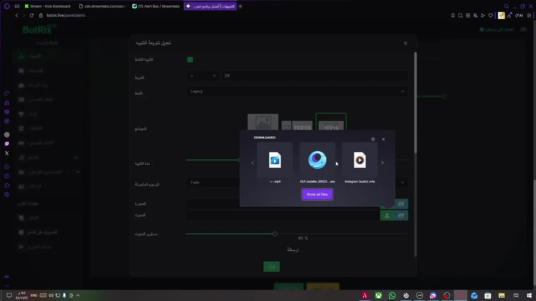Image resolution: width=536 pixels, height=301 pixels.
Task: Upload a sound file with green button
Action: tap(387, 215)
